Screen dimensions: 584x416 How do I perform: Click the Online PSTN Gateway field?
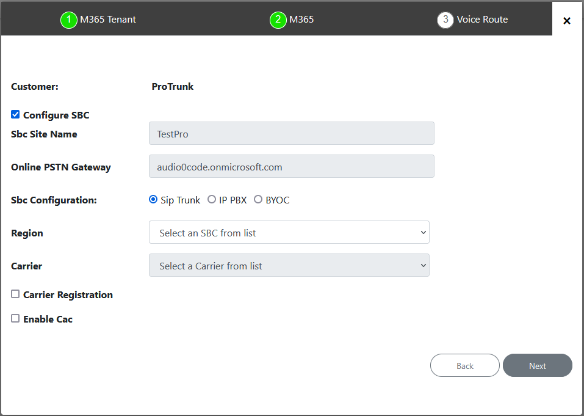[291, 166]
